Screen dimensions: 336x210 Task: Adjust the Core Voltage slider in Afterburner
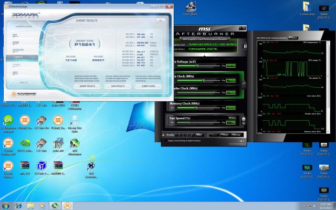click(x=198, y=66)
